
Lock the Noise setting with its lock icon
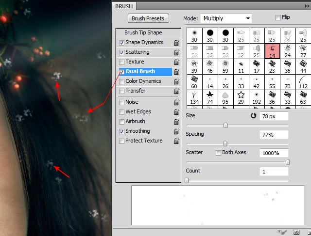pos(176,102)
